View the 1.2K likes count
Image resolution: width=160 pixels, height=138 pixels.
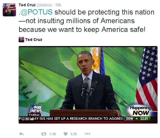tap(74, 134)
